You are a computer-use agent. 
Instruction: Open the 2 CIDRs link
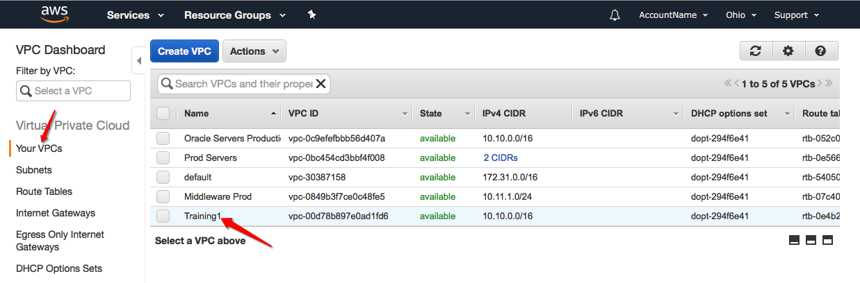click(x=501, y=158)
